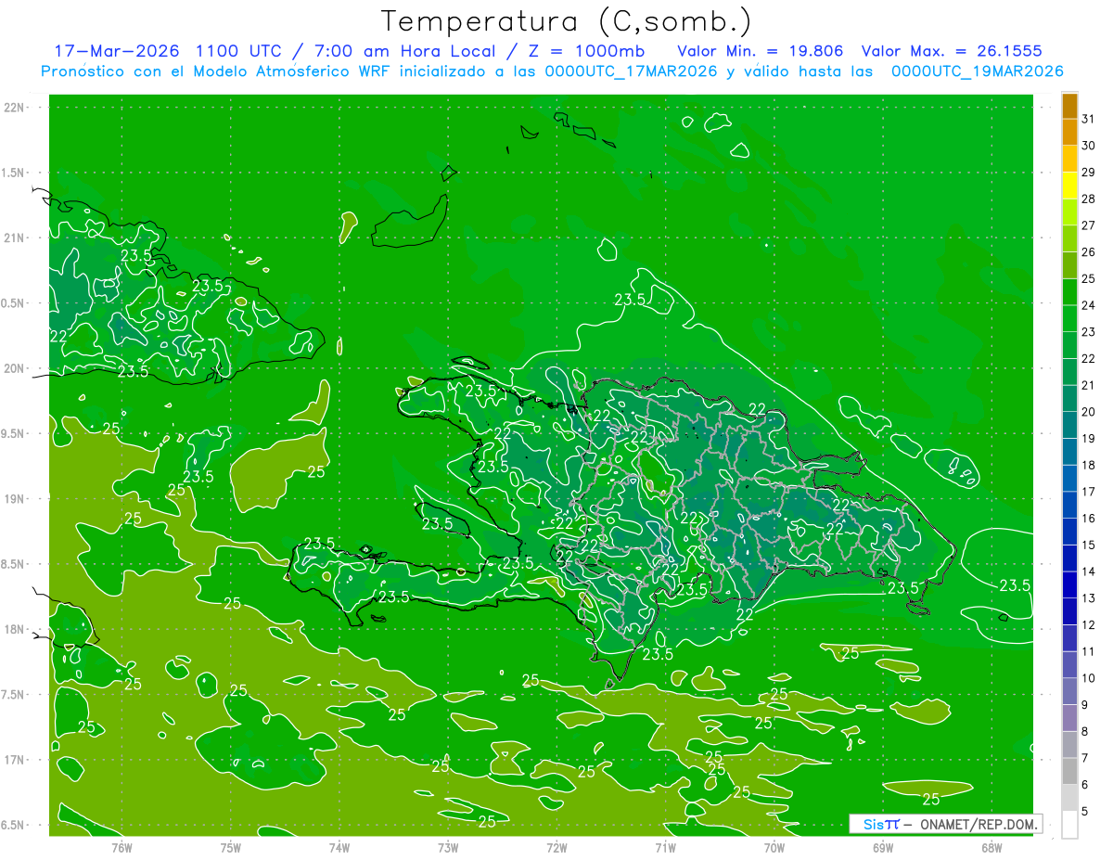
Task: Click latitude axis label '17N'
Action: point(14,760)
